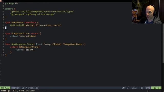Click the vertical scrollbar on the right

163,43
